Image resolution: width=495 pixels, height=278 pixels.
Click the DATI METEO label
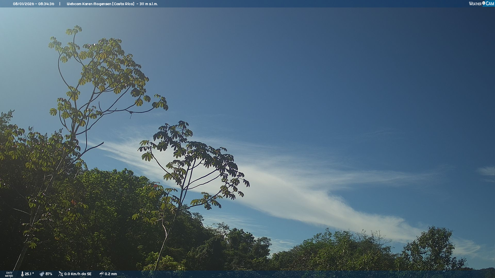click(9, 274)
